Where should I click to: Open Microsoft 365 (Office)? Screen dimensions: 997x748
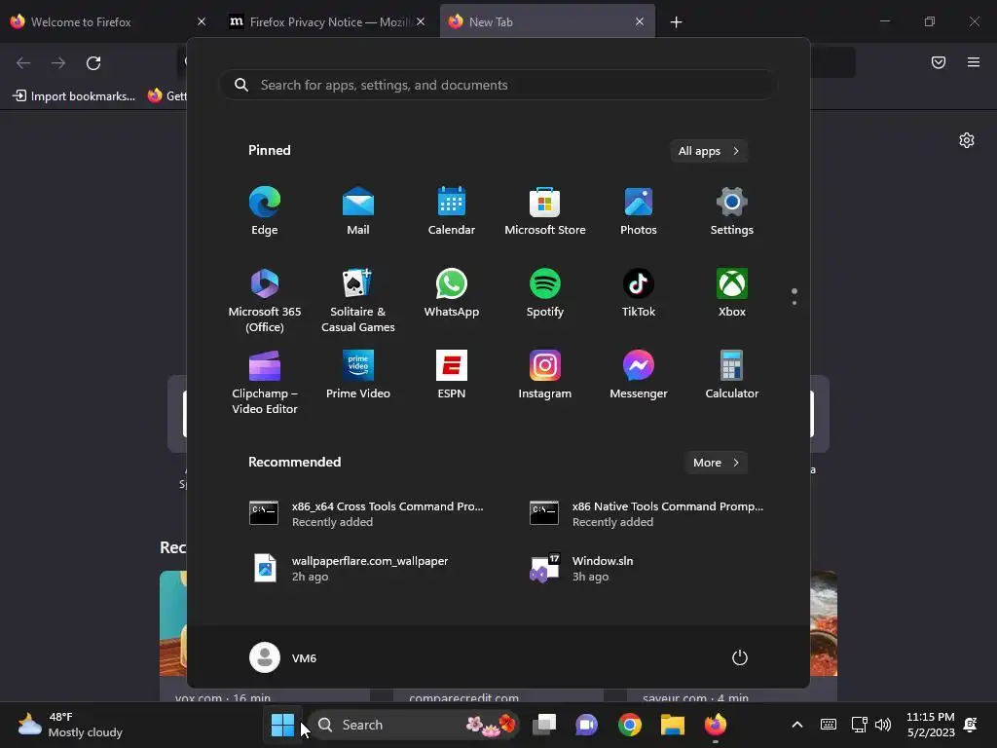265,300
